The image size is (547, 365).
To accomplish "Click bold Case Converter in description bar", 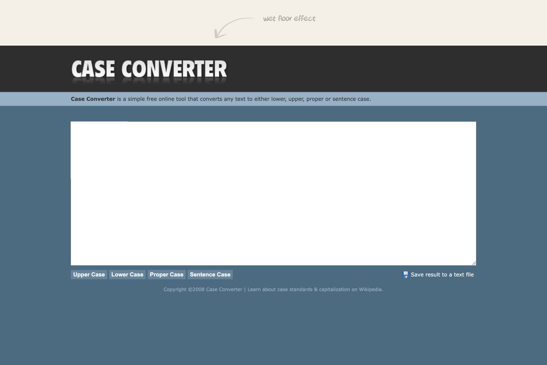I will [93, 99].
